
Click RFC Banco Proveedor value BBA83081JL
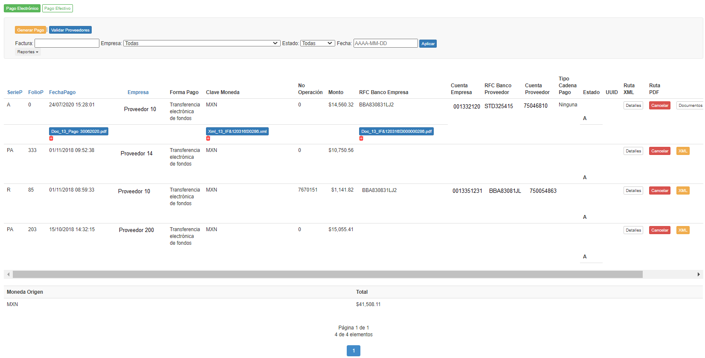click(505, 191)
